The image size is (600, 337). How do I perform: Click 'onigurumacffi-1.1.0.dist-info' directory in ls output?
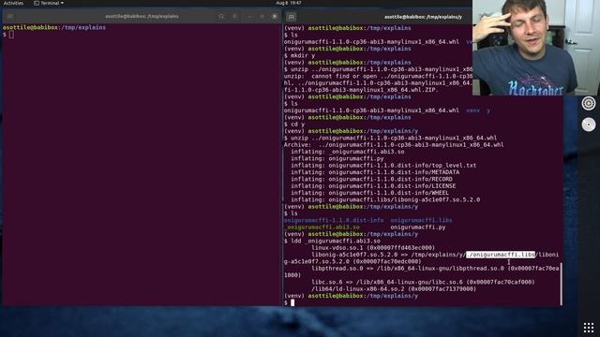pyautogui.click(x=334, y=221)
